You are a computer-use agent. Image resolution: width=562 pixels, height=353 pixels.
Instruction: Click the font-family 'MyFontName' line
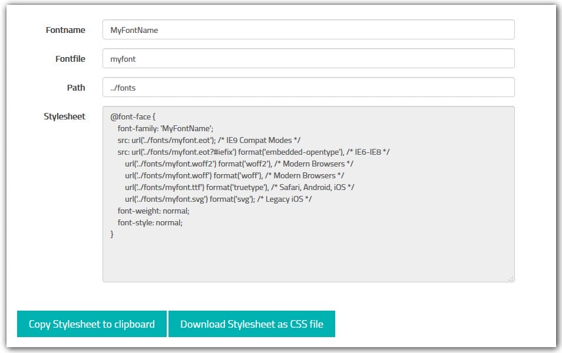pos(165,128)
